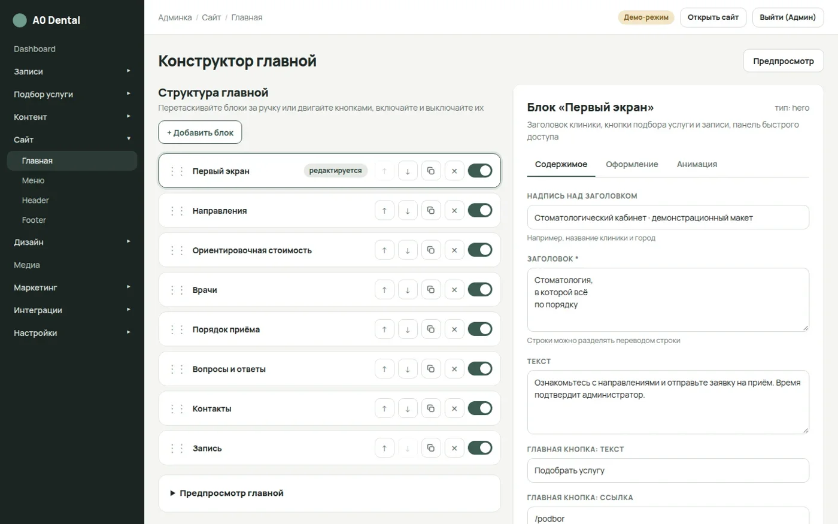Delete «Вопросы и ответы» block
The height and width of the screenshot is (524, 838).
tap(454, 369)
